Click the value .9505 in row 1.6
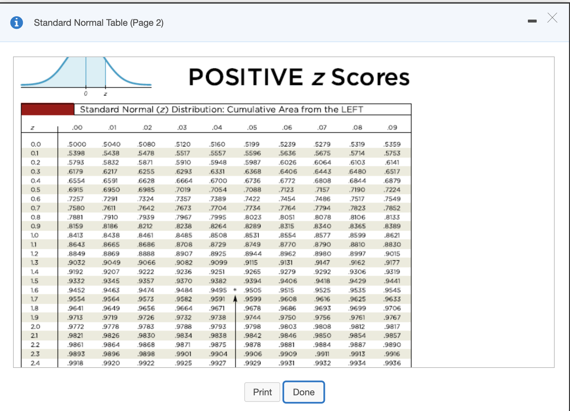This screenshot has height=411, width=570. [x=253, y=290]
